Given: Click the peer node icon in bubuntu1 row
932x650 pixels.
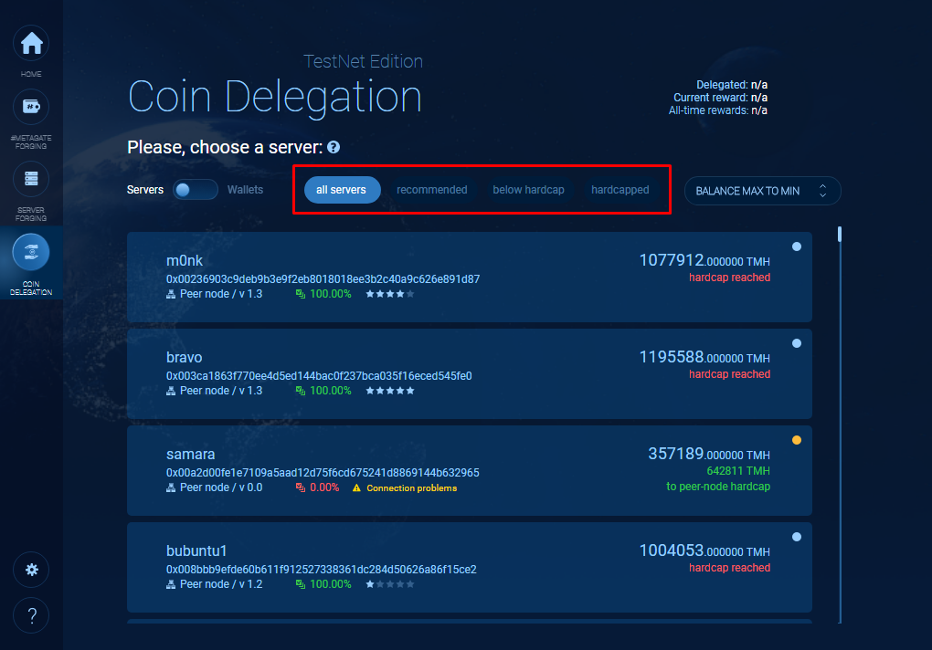Looking at the screenshot, I should coord(171,584).
